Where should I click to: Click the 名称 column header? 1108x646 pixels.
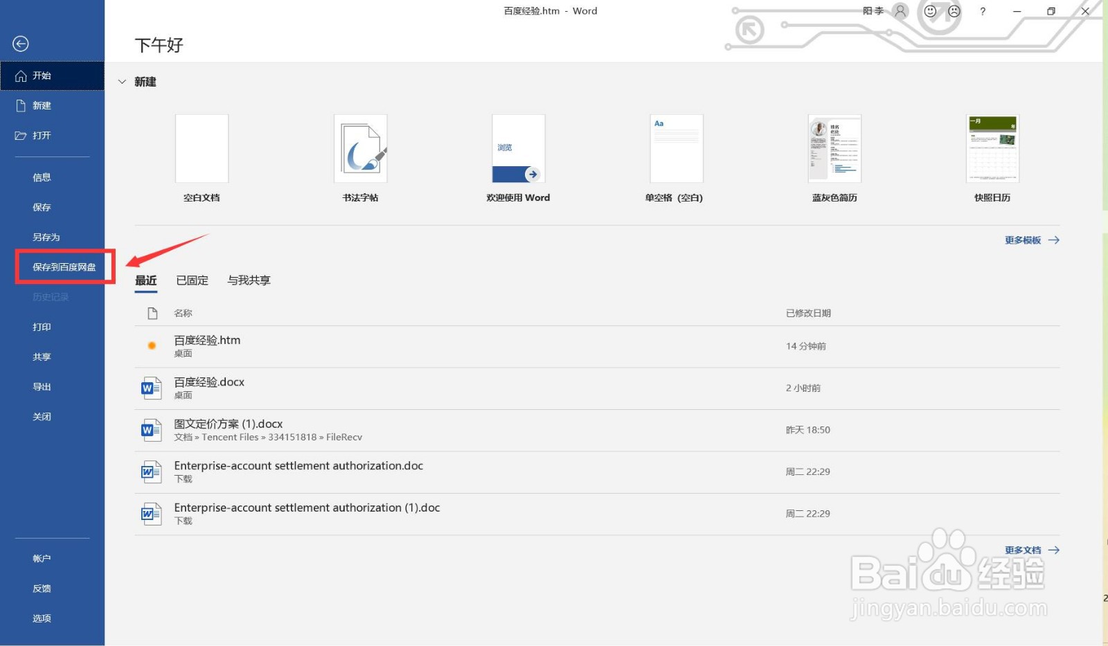pos(183,313)
